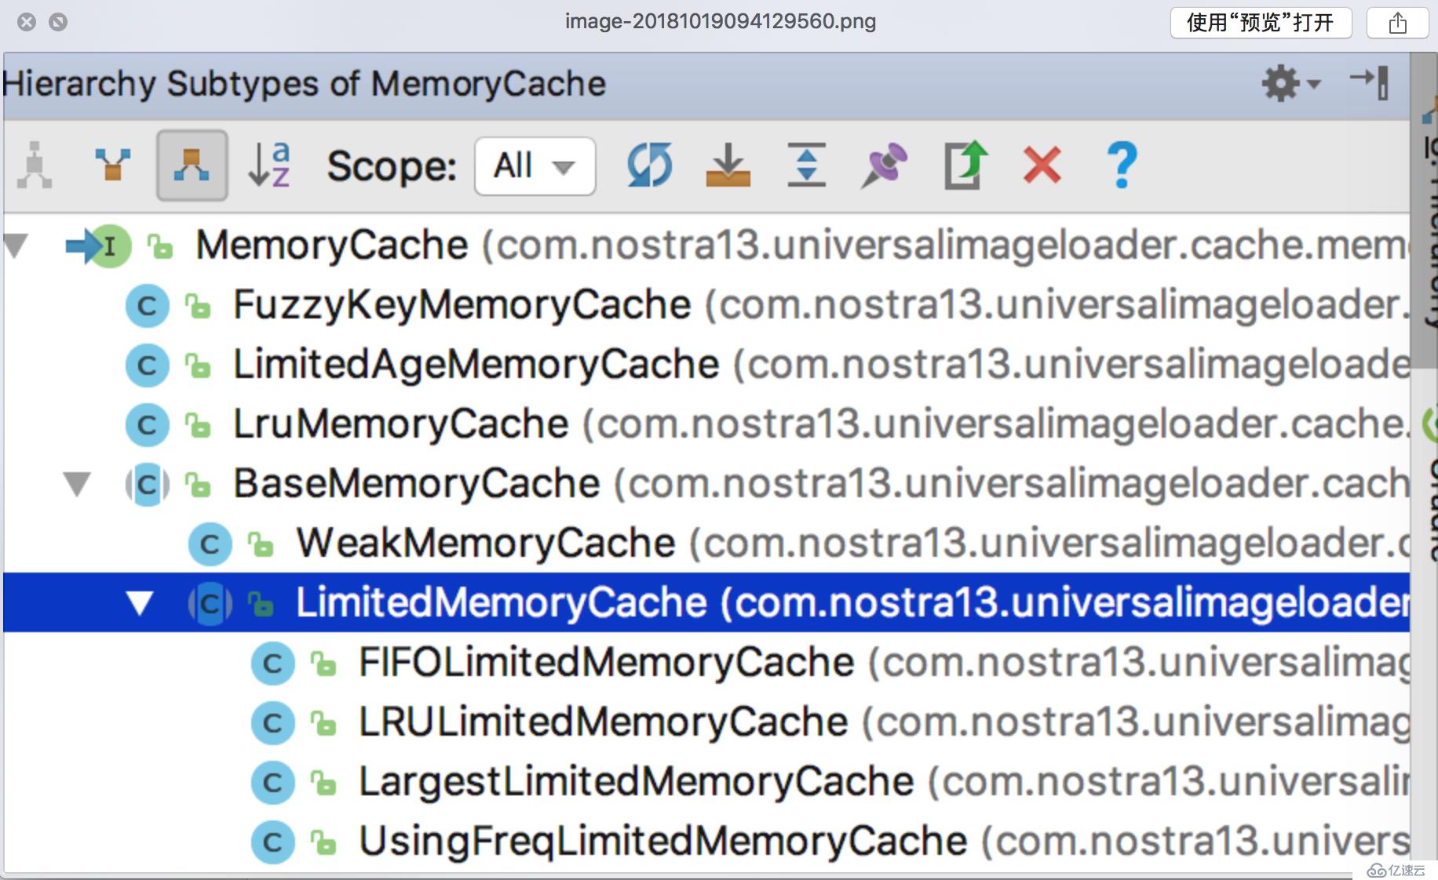Open the gear settings menu
The image size is (1438, 880).
tap(1290, 83)
